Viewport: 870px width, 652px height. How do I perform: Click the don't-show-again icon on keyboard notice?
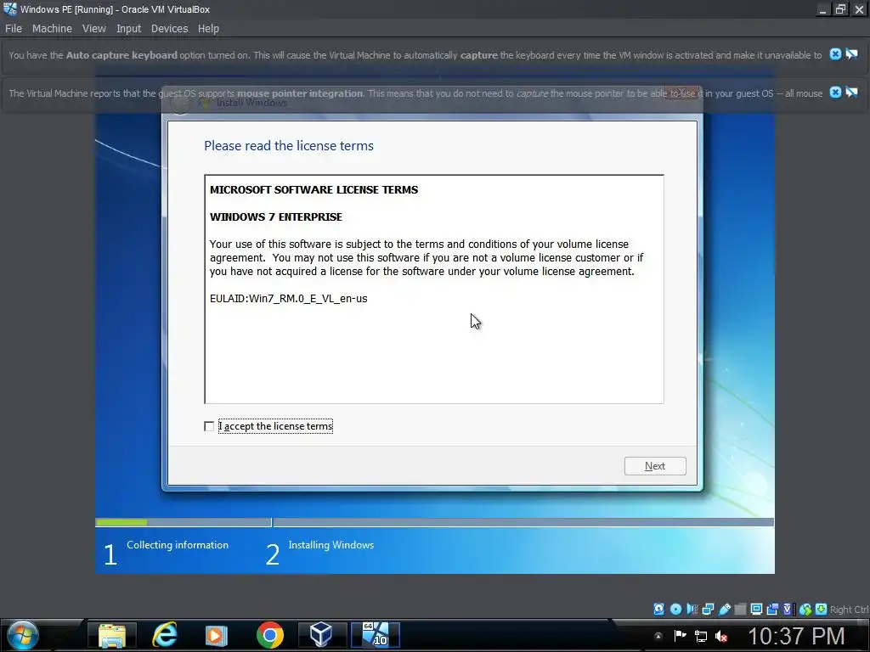pyautogui.click(x=851, y=54)
